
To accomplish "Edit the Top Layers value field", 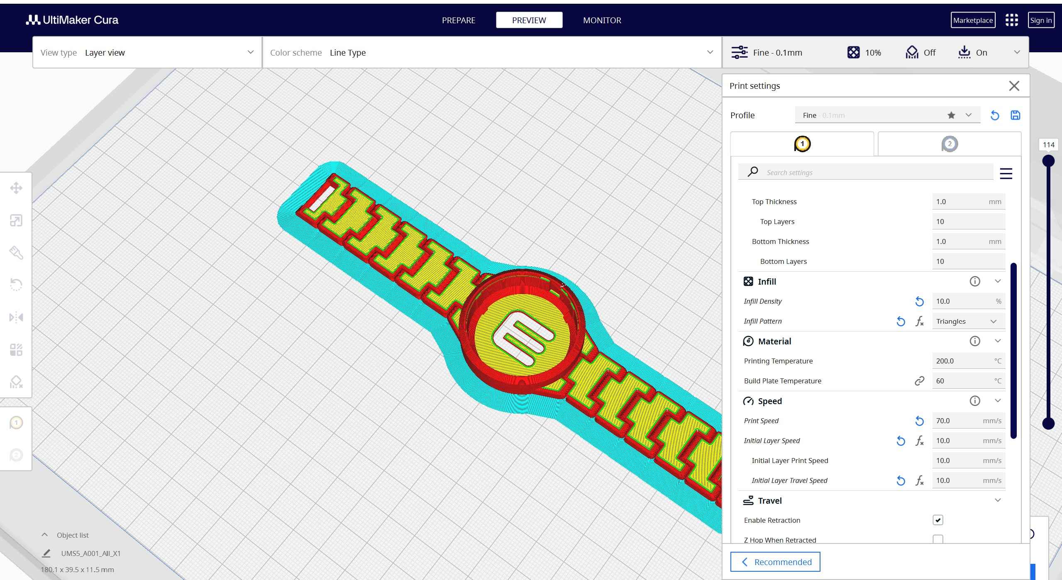I will [968, 222].
